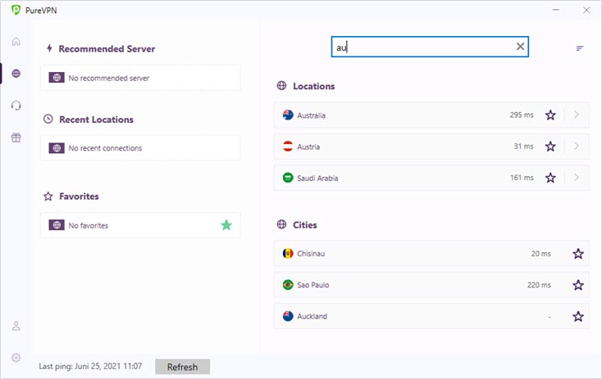
Task: Open the Home icon in the sidebar
Action: (x=16, y=42)
